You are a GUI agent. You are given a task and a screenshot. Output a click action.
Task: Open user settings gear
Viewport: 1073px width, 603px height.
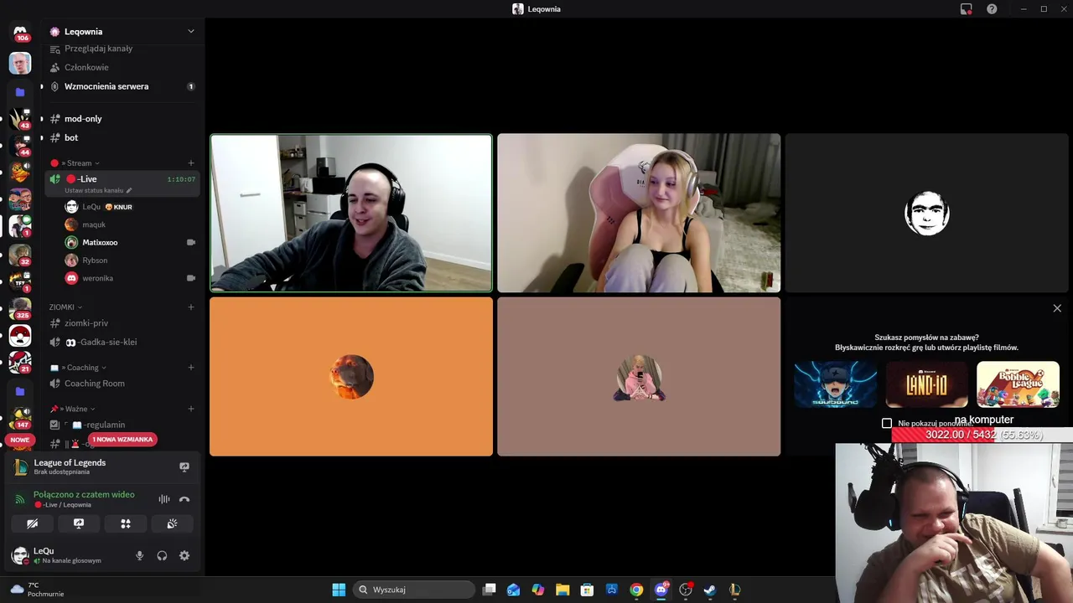(x=184, y=555)
